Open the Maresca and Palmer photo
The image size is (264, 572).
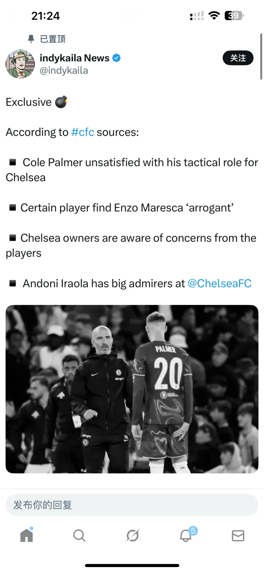click(x=132, y=389)
